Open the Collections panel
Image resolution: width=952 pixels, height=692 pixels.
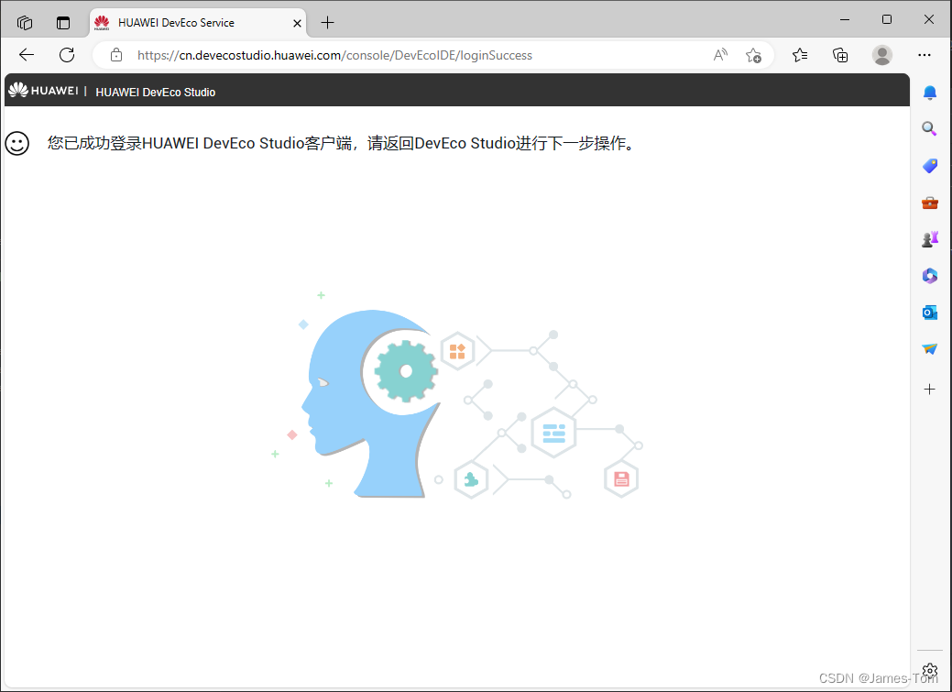pos(840,55)
